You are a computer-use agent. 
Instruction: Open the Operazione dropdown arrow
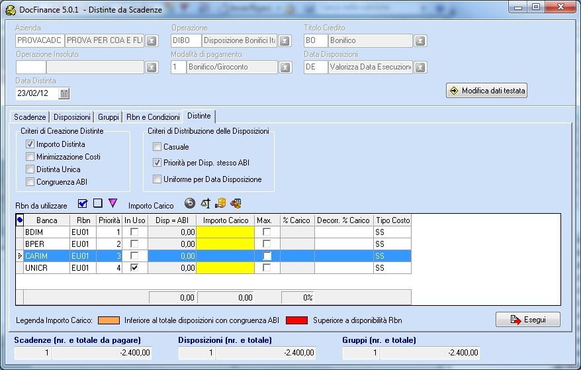285,41
